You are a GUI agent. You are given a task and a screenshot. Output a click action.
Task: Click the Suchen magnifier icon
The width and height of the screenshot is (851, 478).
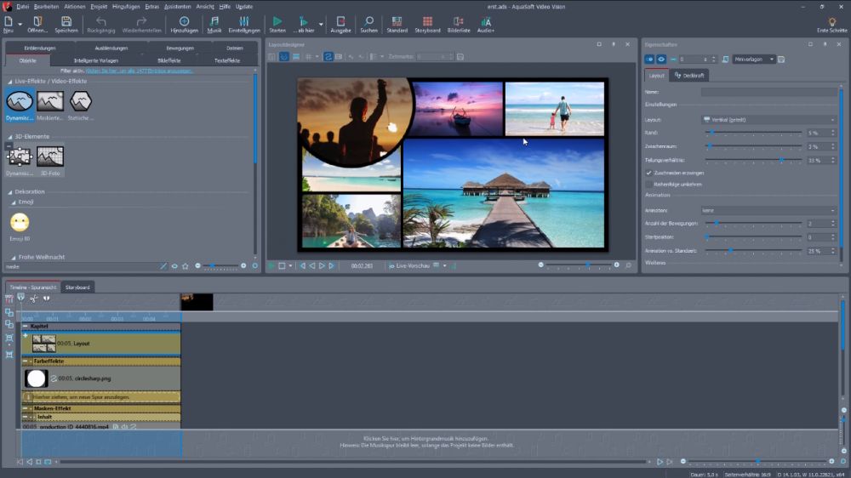pos(368,21)
